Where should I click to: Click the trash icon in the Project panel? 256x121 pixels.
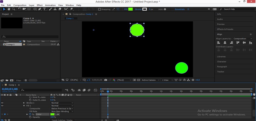tap(26, 80)
